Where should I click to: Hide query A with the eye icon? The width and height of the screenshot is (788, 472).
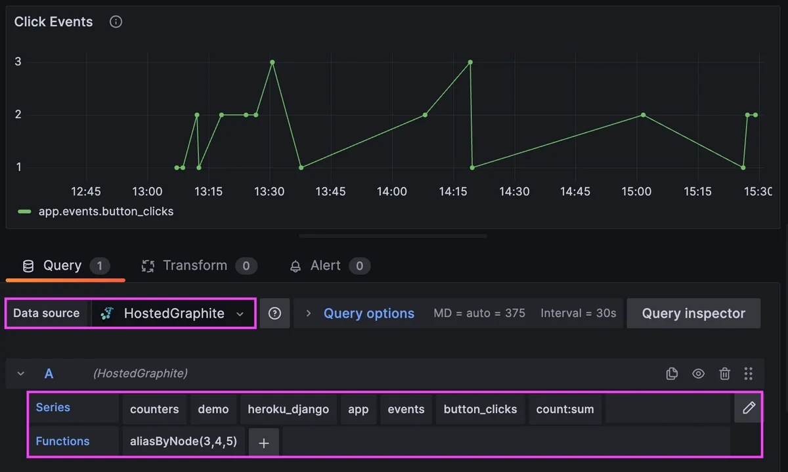point(698,373)
